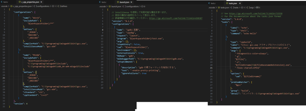This screenshot has height=111, width=306.
Task: Click the "type": "shell" line
Action: click(x=240, y=30)
